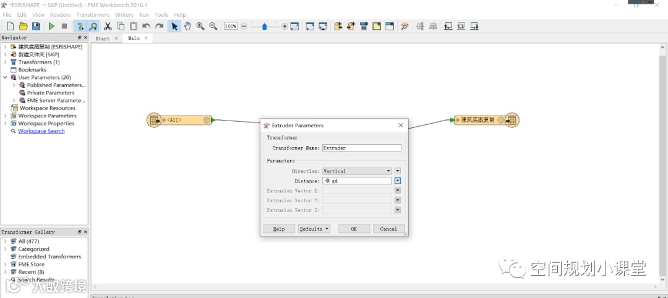
Task: Click the zoom slider handle
Action: coord(265,27)
